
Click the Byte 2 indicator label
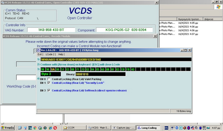click(51, 74)
